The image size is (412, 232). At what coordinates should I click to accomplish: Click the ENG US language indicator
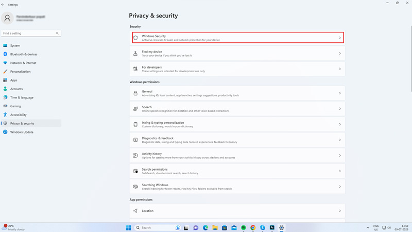coord(376,228)
